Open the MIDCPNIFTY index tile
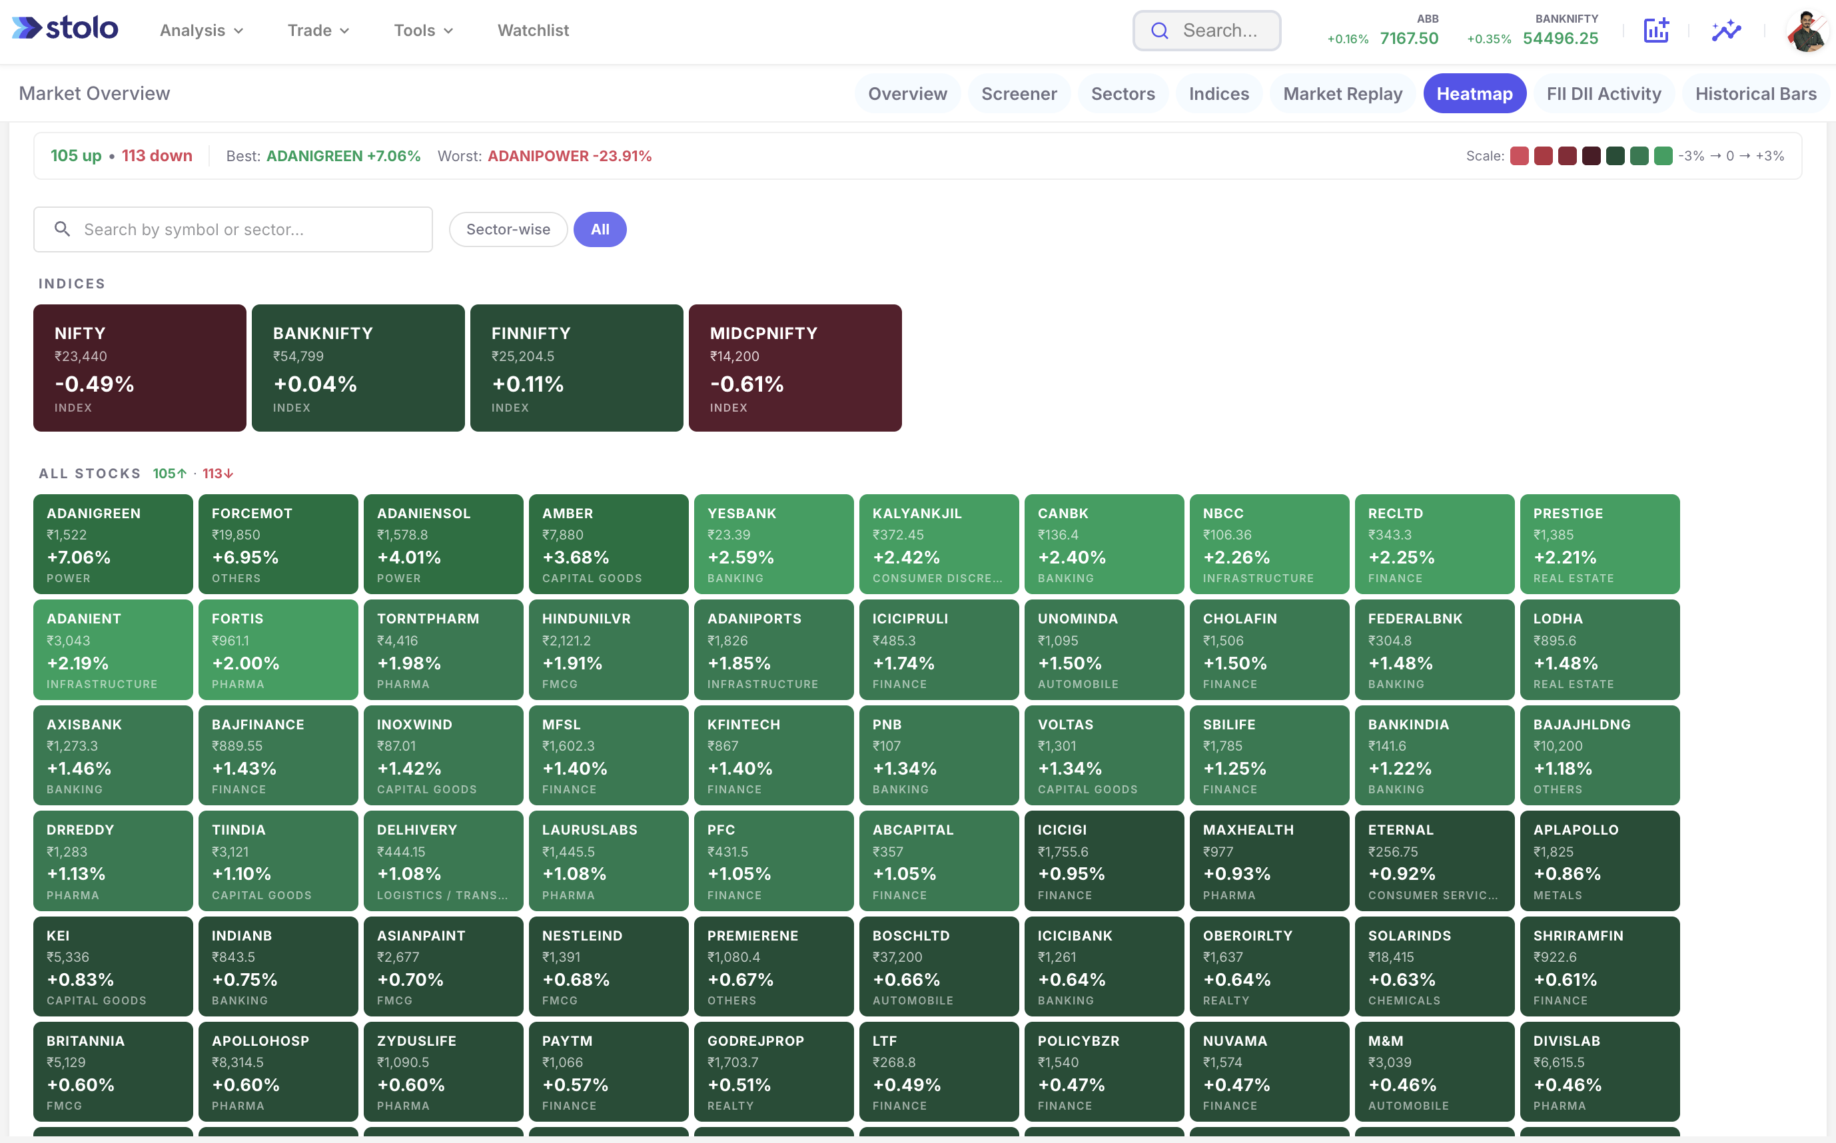 pyautogui.click(x=795, y=368)
